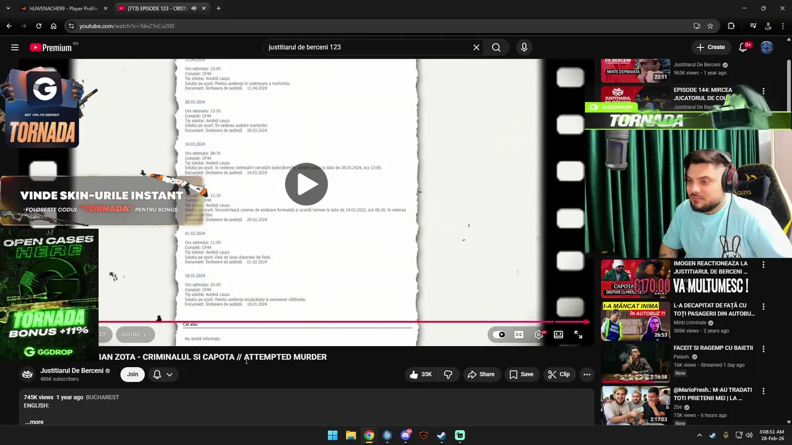Open File Explorer from the taskbar

tap(351, 435)
